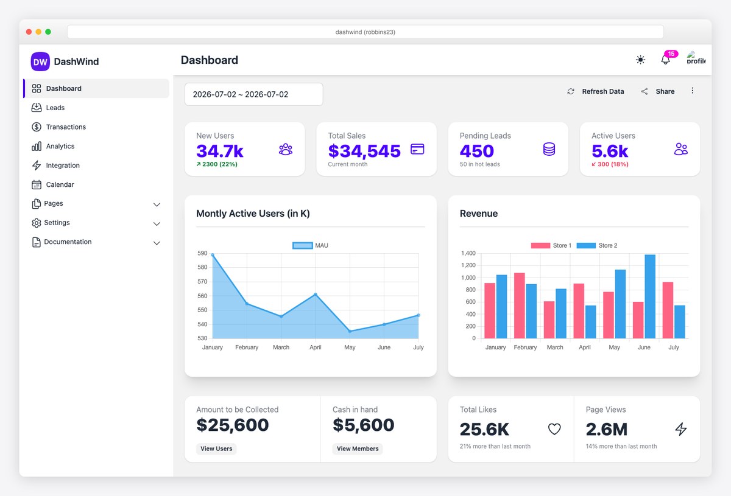The image size is (731, 496).
Task: Open Dashboard in the sidebar menu
Action: pos(96,88)
